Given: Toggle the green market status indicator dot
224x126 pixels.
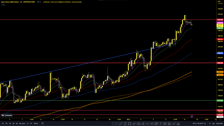Looking at the screenshot, I should [38, 2].
